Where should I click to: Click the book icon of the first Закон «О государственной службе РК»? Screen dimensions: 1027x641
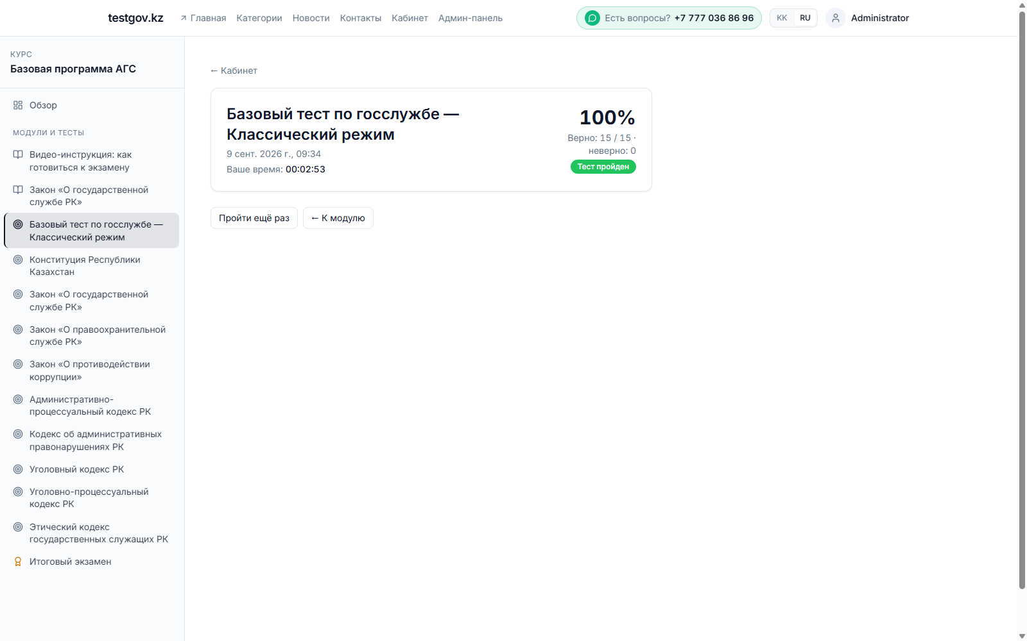18,190
